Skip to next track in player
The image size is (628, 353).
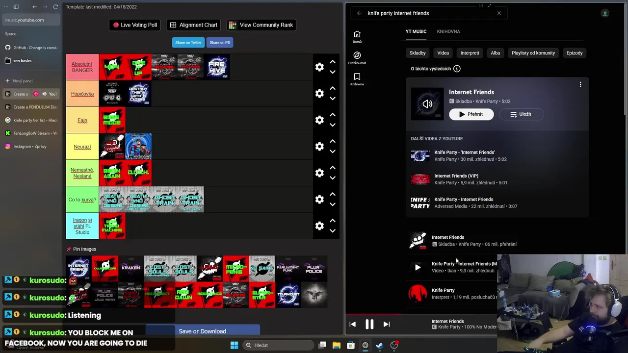386,324
